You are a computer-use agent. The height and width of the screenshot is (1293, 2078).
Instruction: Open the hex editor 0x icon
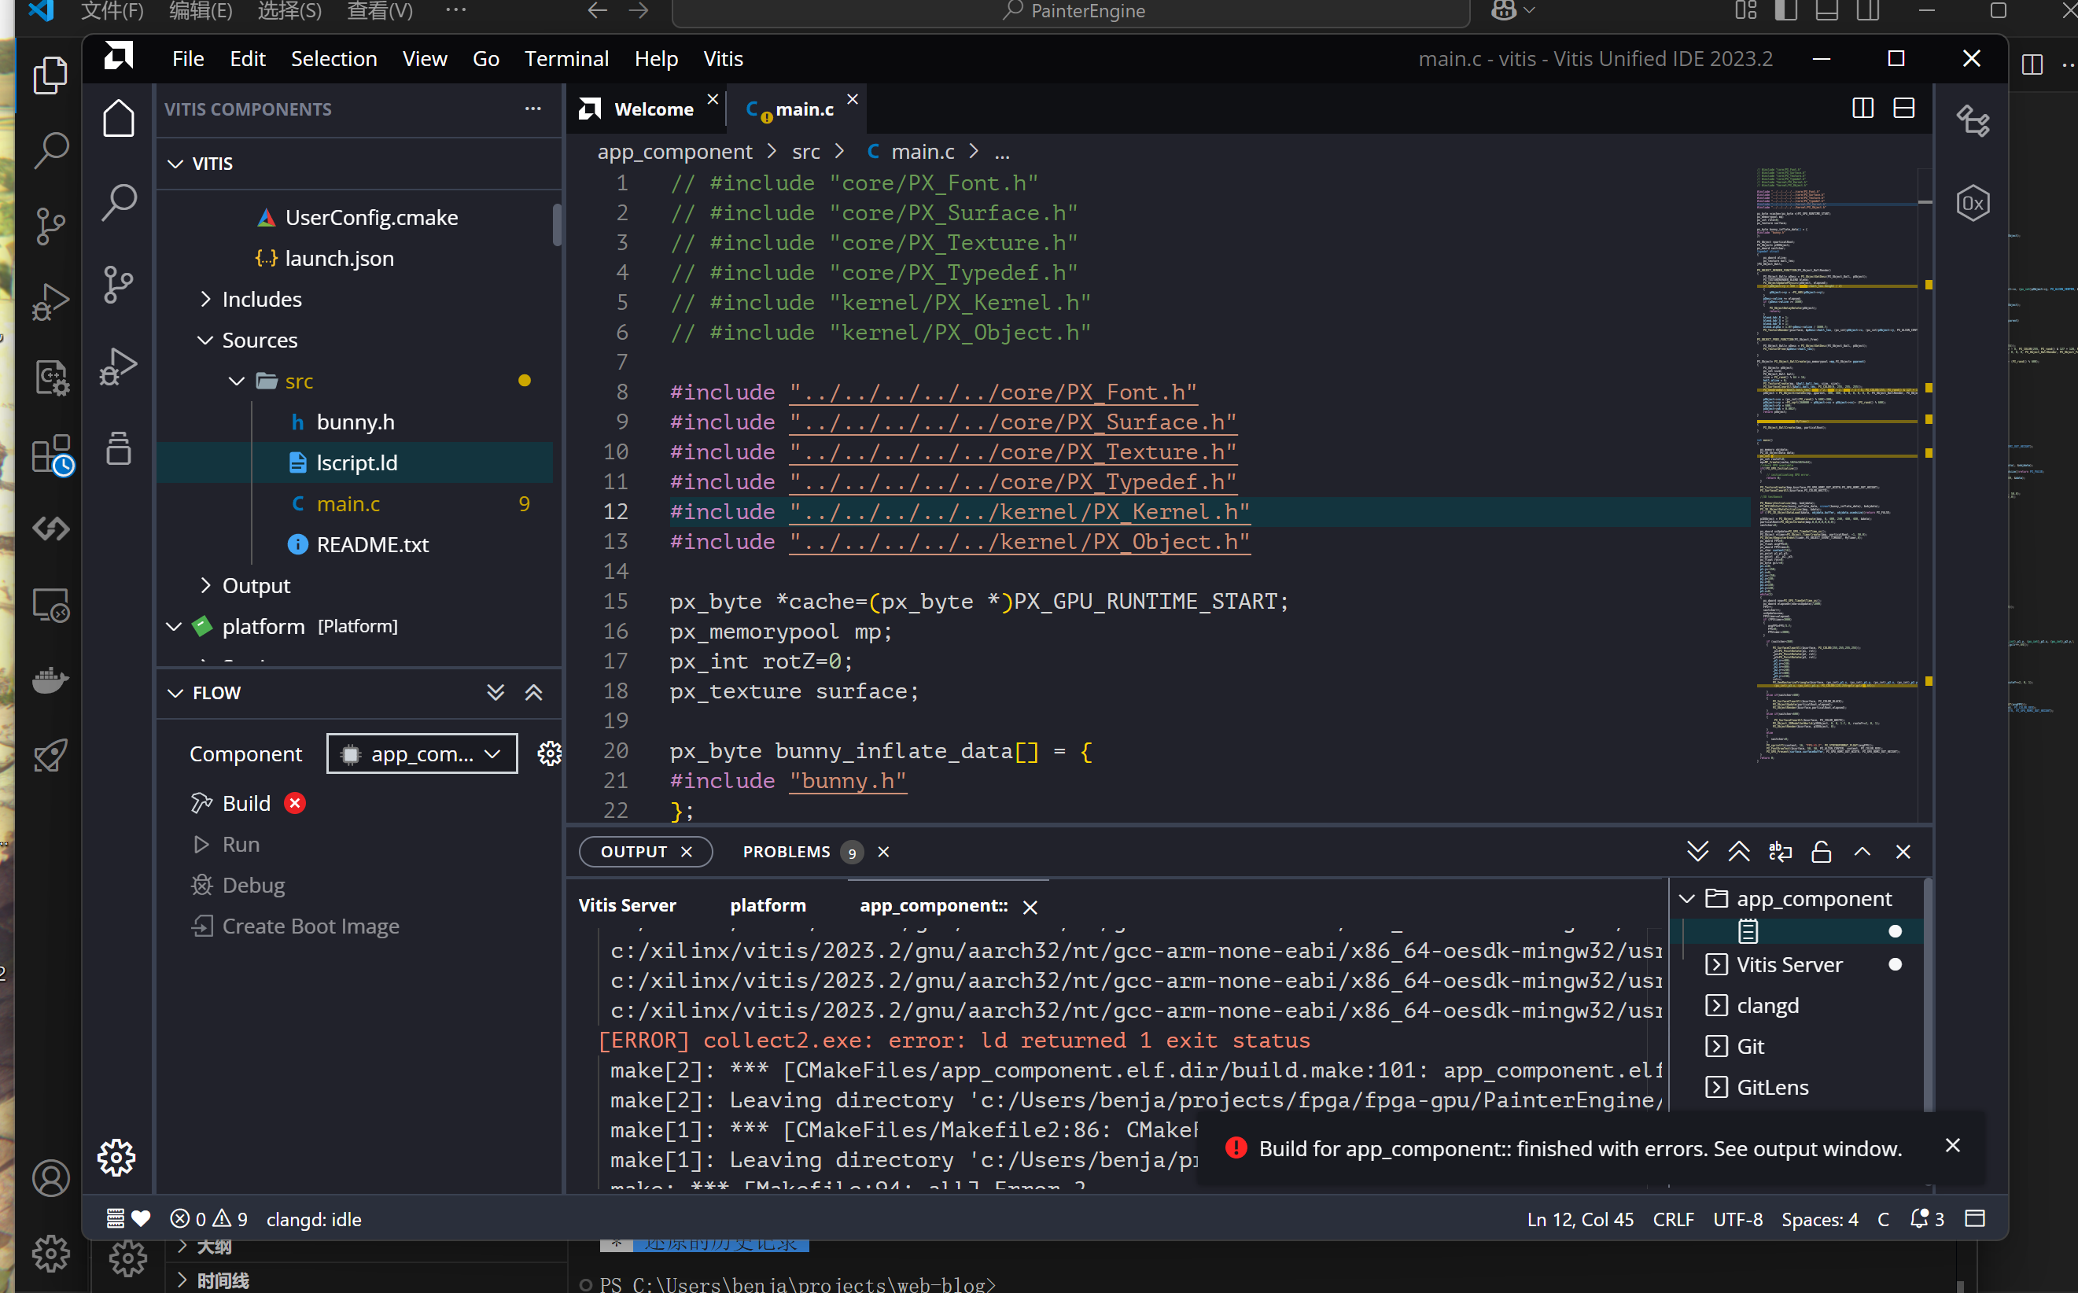(x=1973, y=204)
